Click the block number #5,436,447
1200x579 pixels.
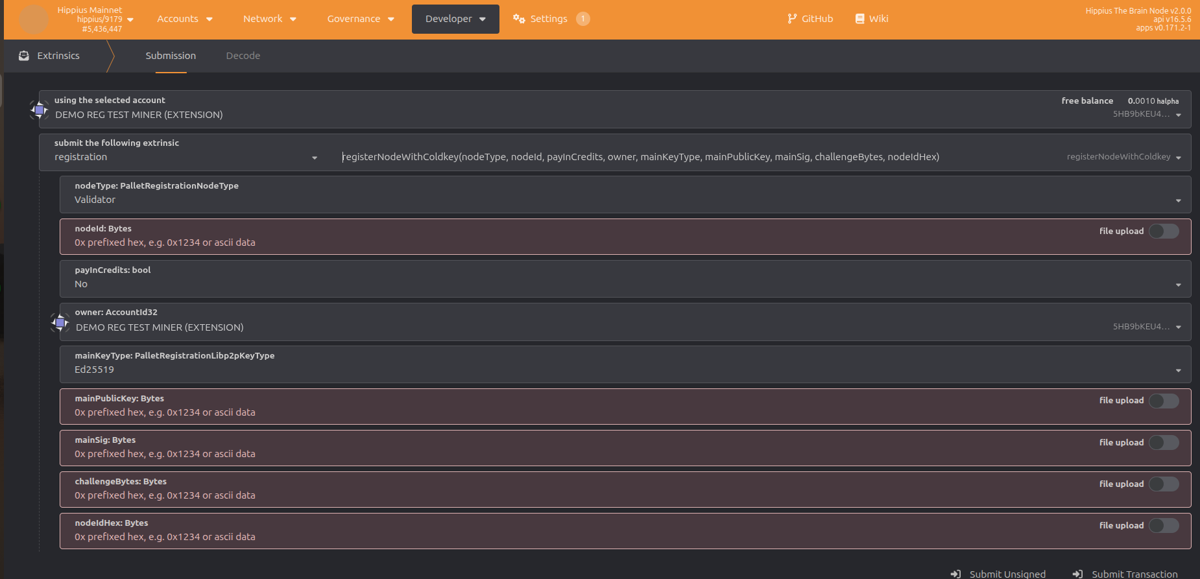[x=102, y=29]
